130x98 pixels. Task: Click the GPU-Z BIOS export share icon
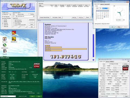[123, 72]
